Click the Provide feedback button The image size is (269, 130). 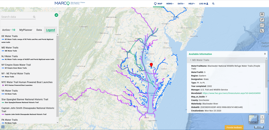(234, 127)
